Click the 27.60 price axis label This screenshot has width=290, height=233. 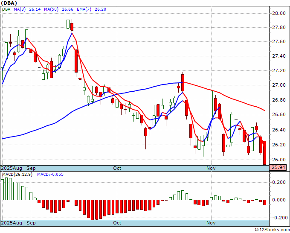click(278, 42)
